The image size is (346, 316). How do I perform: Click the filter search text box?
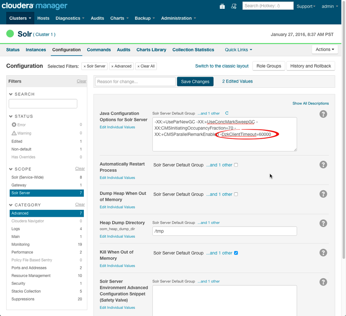[x=43, y=104]
